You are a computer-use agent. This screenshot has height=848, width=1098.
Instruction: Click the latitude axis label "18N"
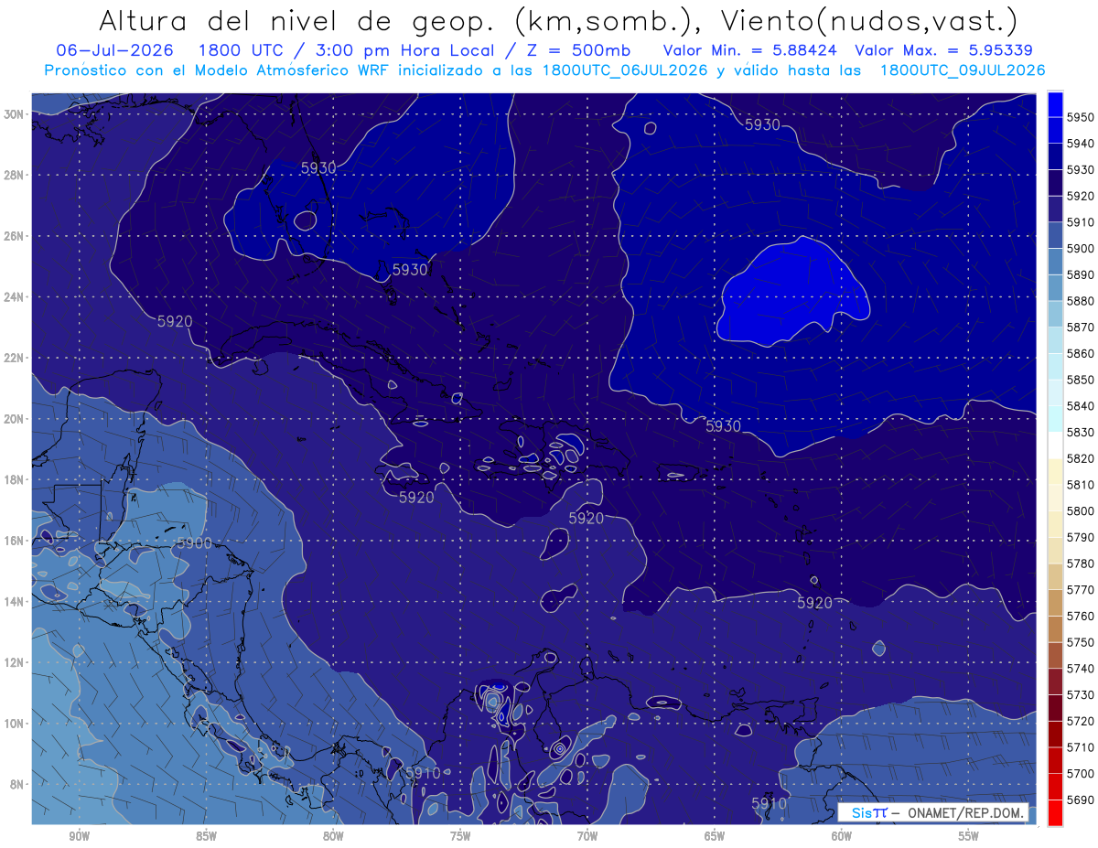(14, 480)
